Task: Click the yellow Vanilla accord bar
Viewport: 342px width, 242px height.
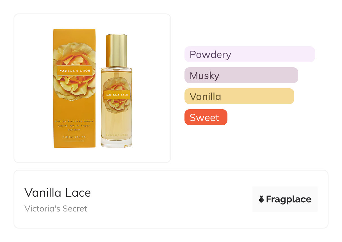Action: coord(239,96)
